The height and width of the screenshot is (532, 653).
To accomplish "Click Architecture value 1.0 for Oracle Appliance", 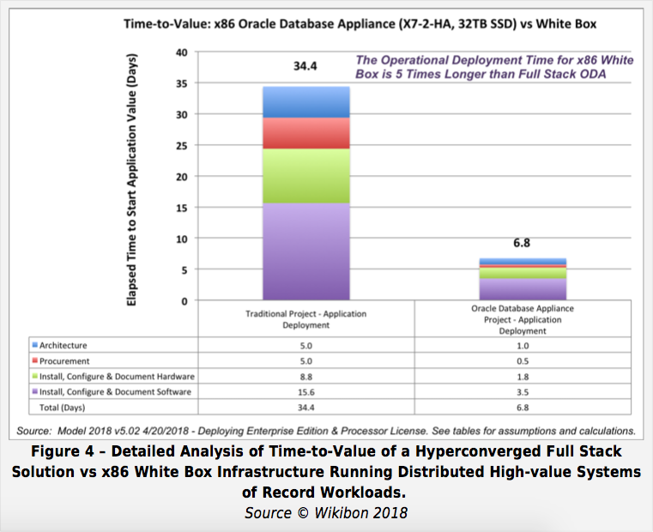I will [523, 346].
